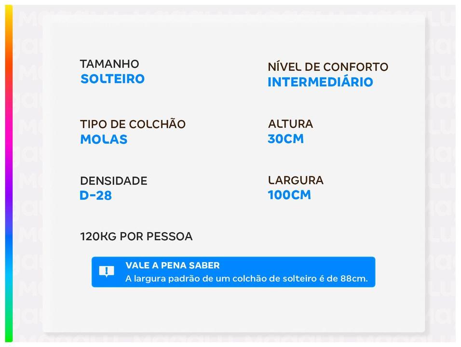Click the TAMANHO label
The width and height of the screenshot is (461, 347).
[109, 64]
